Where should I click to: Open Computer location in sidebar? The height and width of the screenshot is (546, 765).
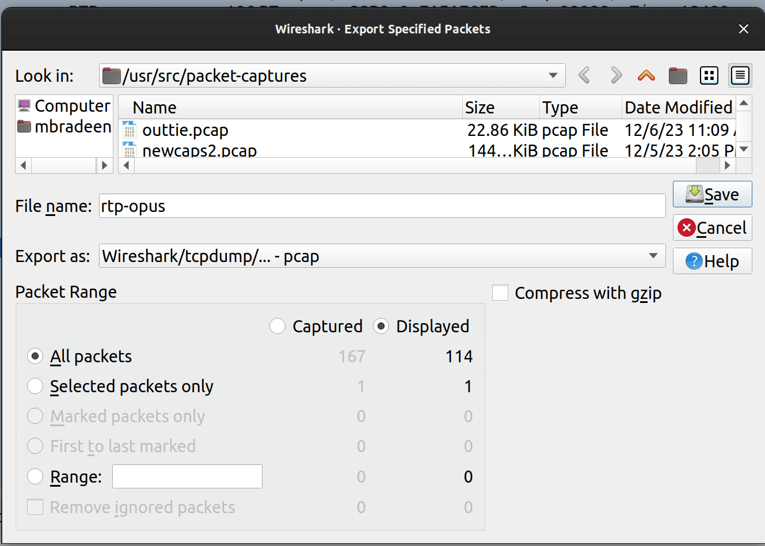pyautogui.click(x=64, y=106)
